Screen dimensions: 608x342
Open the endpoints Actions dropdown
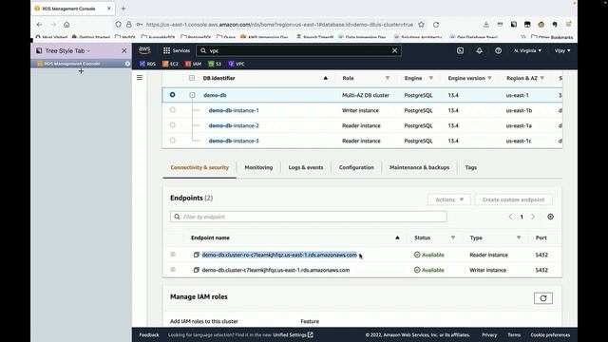(449, 199)
